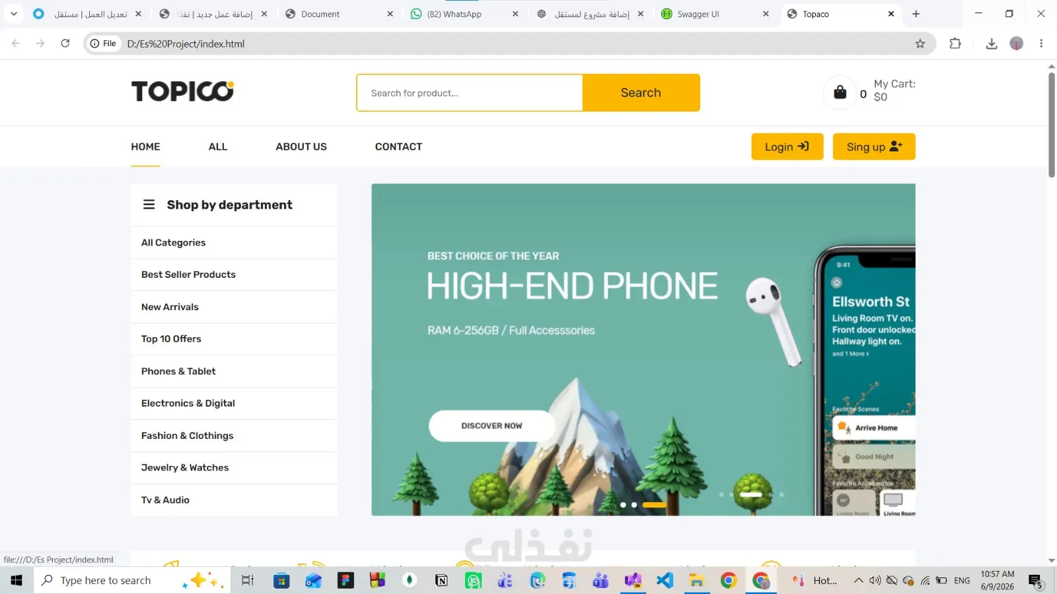Bookmark this page with the star icon
Image resolution: width=1057 pixels, height=594 pixels.
point(920,44)
